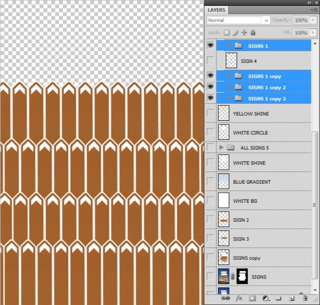Select the SIGNS 1 copy 3 folder icon
The image size is (320, 305).
point(238,98)
